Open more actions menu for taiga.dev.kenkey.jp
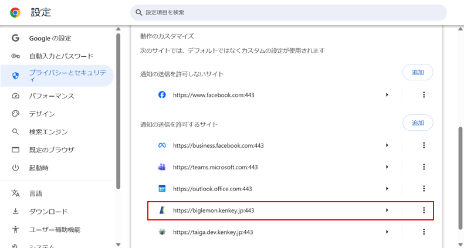 tap(424, 232)
